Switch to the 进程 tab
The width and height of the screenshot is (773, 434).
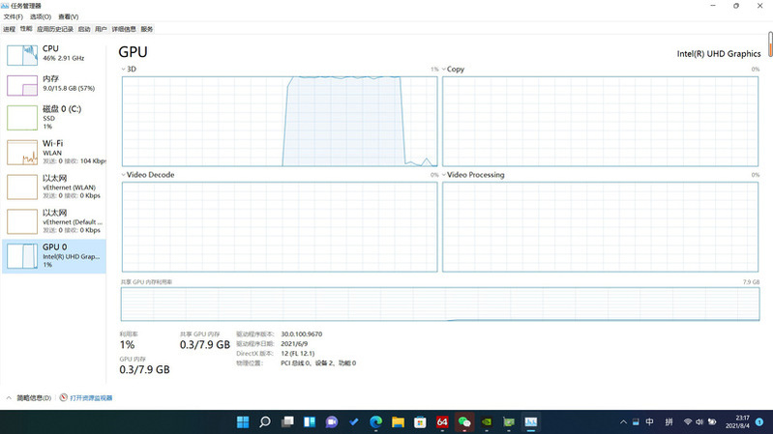10,29
